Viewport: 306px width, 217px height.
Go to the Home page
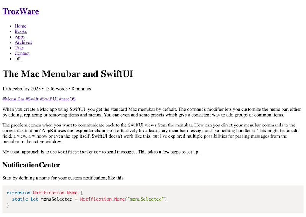click(x=21, y=26)
